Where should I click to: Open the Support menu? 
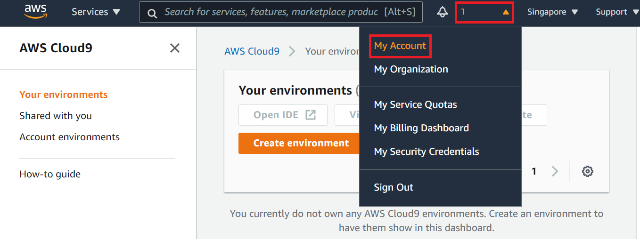(x=616, y=12)
